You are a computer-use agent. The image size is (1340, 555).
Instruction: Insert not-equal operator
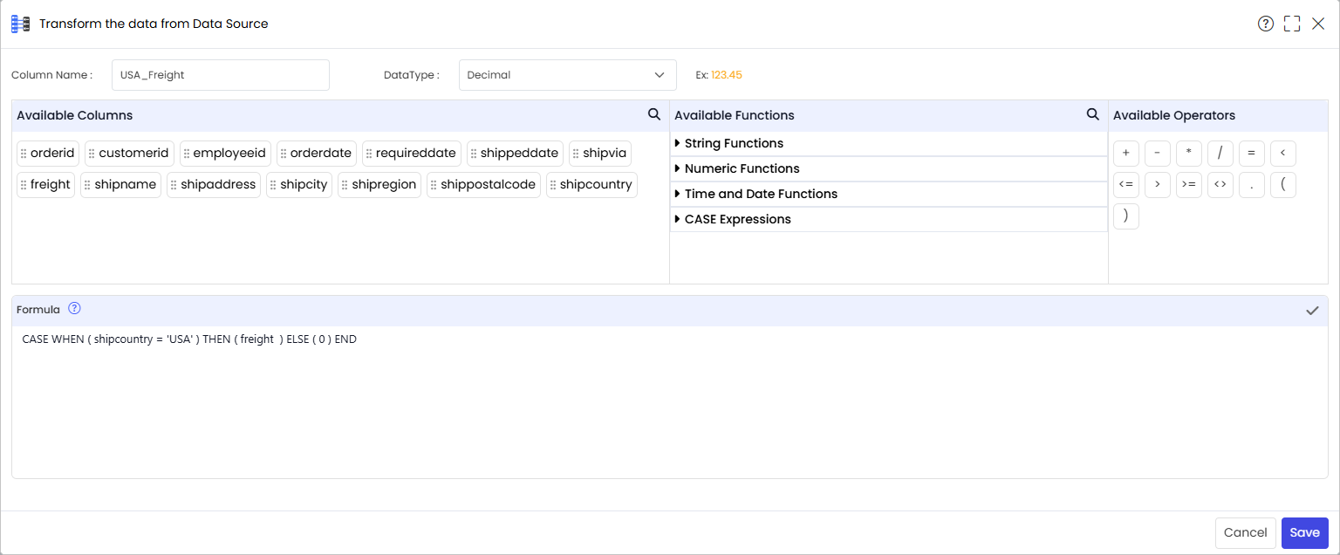pyautogui.click(x=1220, y=185)
